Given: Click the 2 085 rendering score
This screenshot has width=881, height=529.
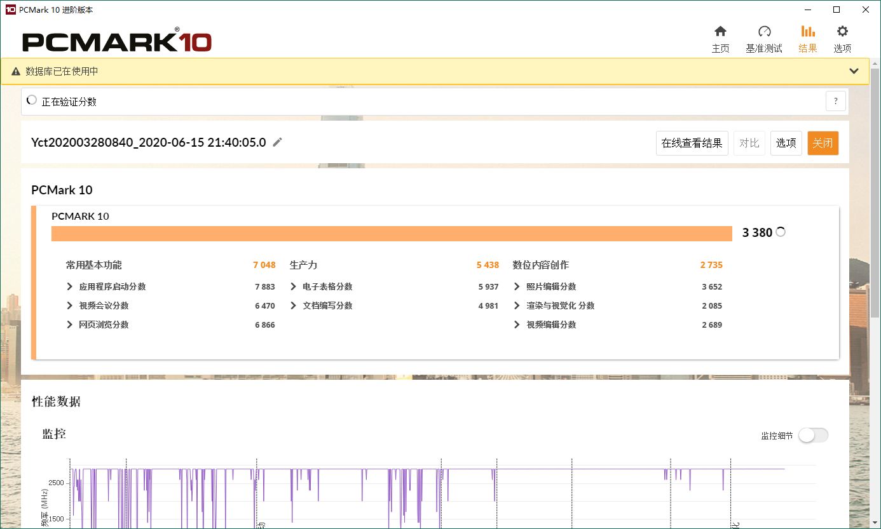Looking at the screenshot, I should pyautogui.click(x=712, y=305).
